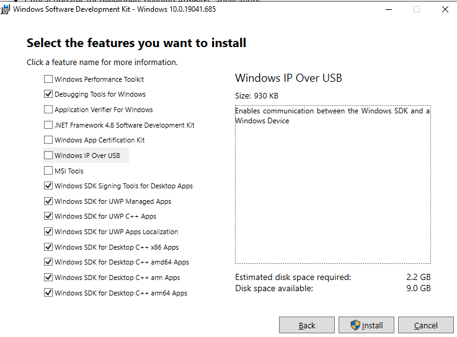Screen dimensions: 457x337
Task: Untick the Desktop C++ arm64 Apps checkbox
Action: pos(48,293)
